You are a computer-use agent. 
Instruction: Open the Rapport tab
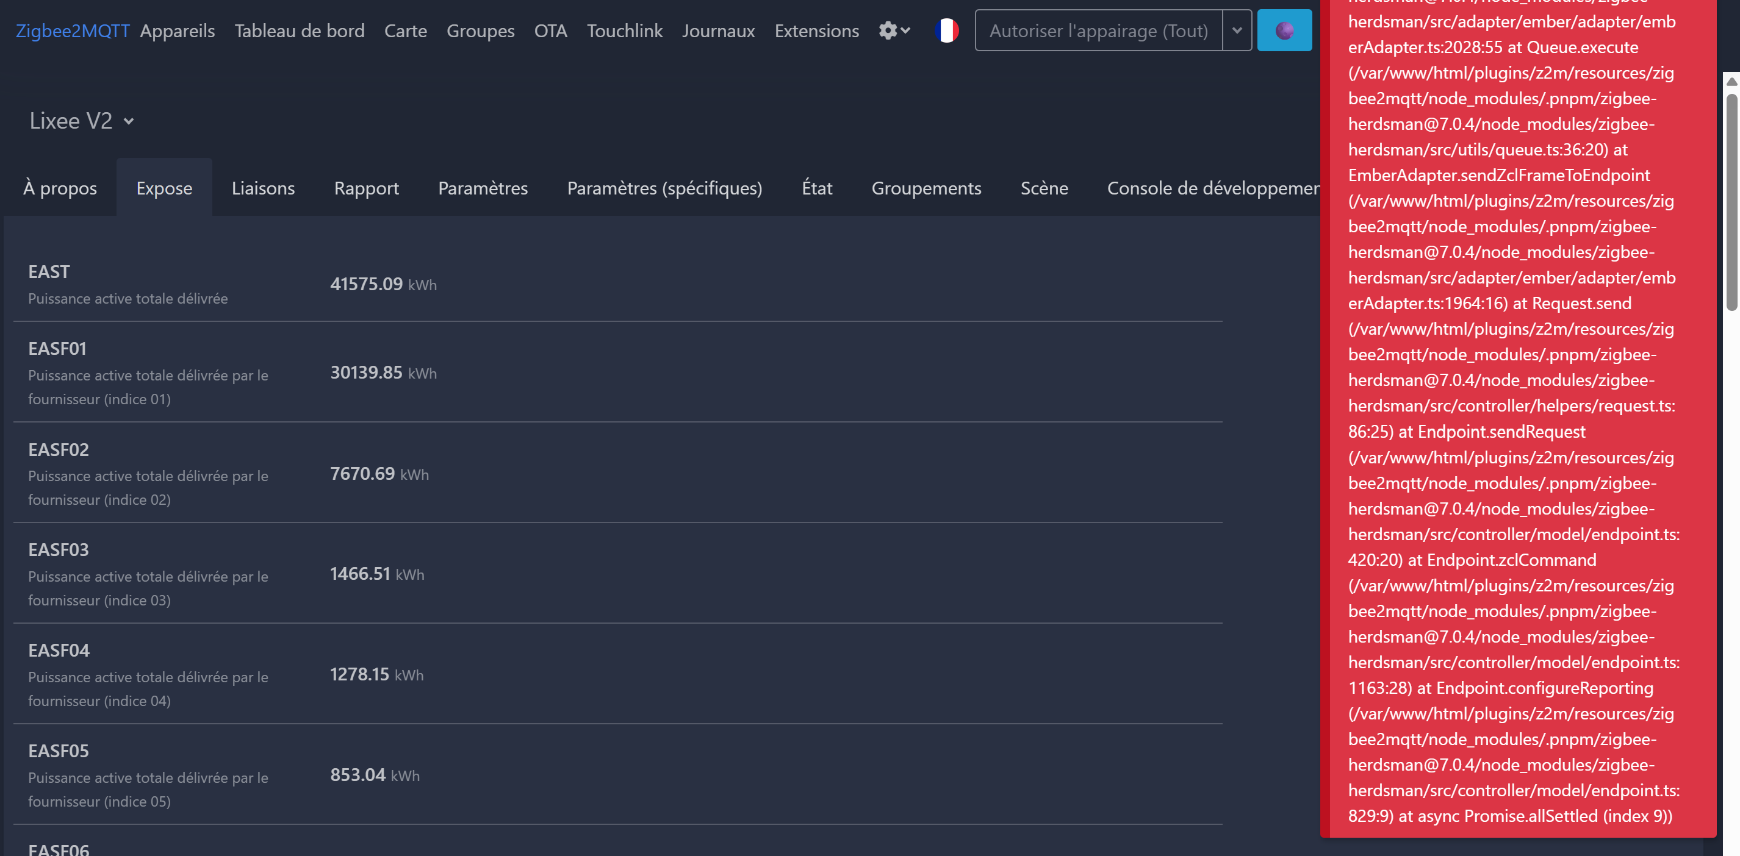[x=366, y=188]
